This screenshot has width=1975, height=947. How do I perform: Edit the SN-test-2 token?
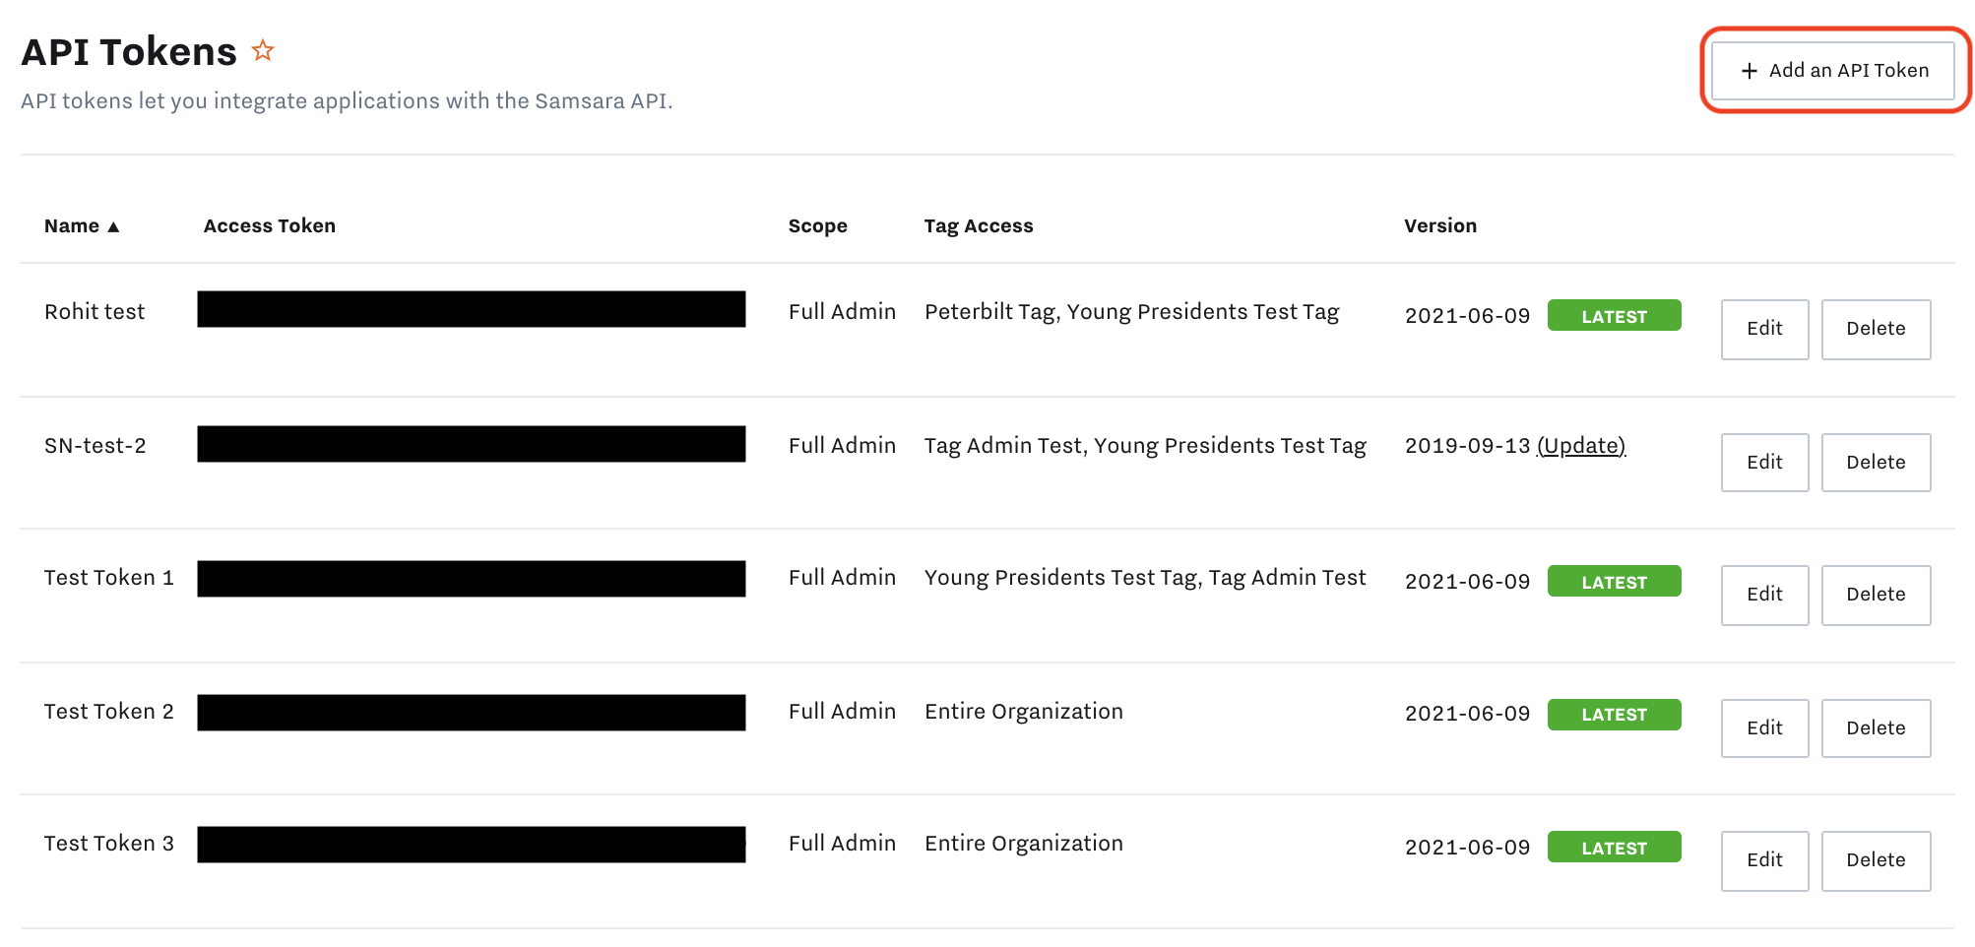coord(1764,463)
